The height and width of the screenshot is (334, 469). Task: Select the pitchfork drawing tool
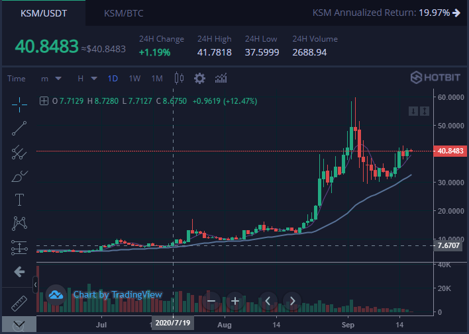click(x=19, y=152)
